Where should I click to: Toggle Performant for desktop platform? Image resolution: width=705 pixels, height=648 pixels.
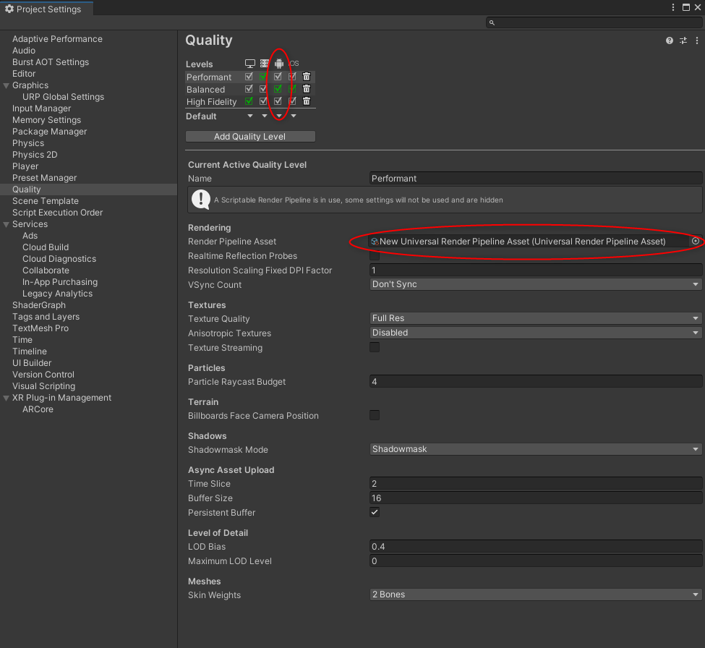(x=249, y=77)
